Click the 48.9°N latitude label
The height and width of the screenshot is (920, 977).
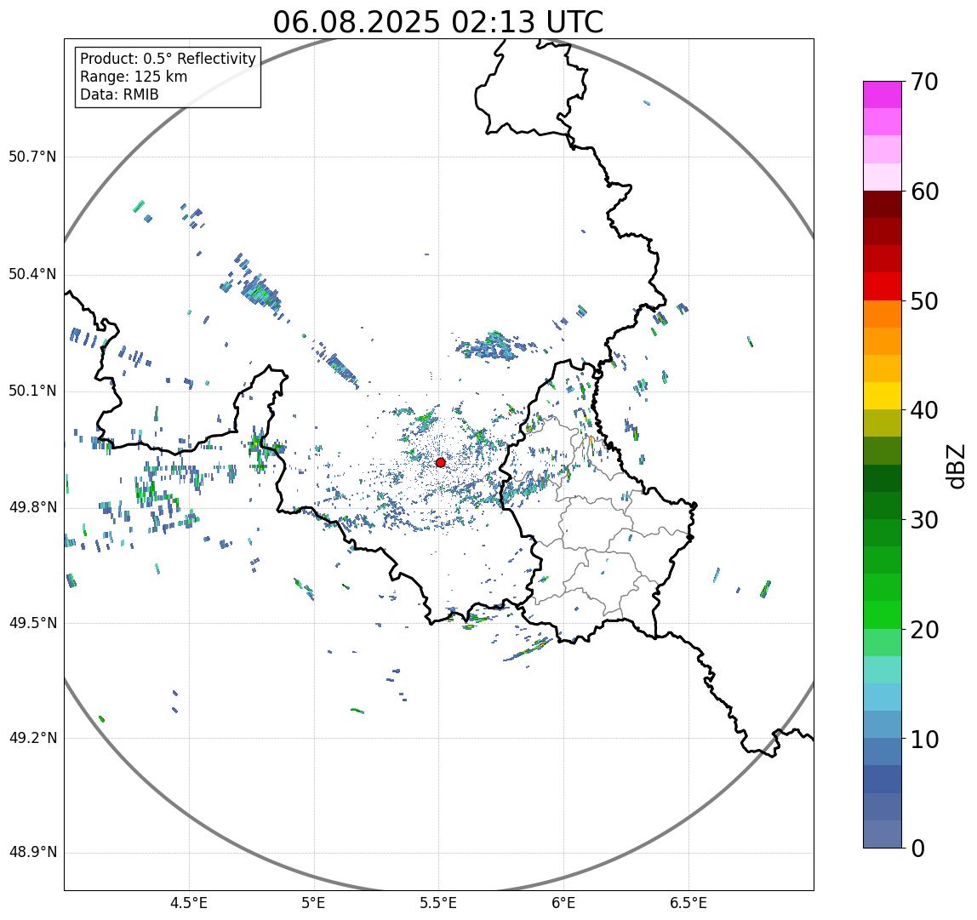pyautogui.click(x=32, y=853)
